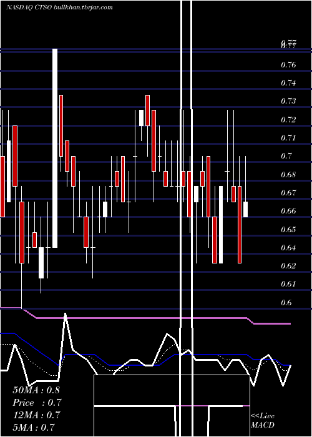Select the 0.72 price level label

pyautogui.click(x=288, y=120)
